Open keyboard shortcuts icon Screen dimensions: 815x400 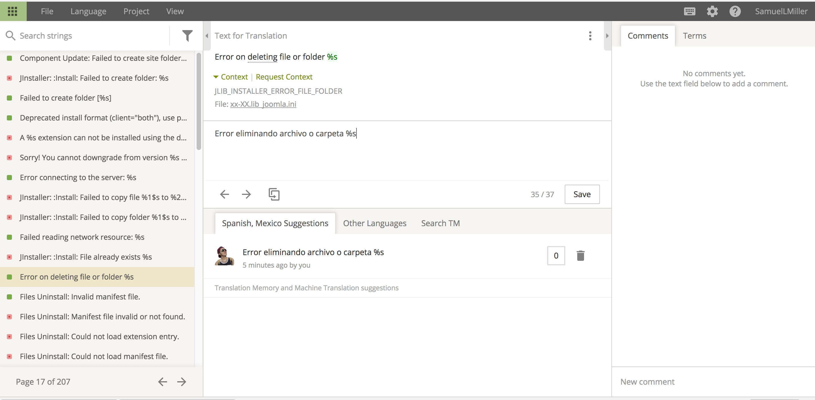[689, 11]
